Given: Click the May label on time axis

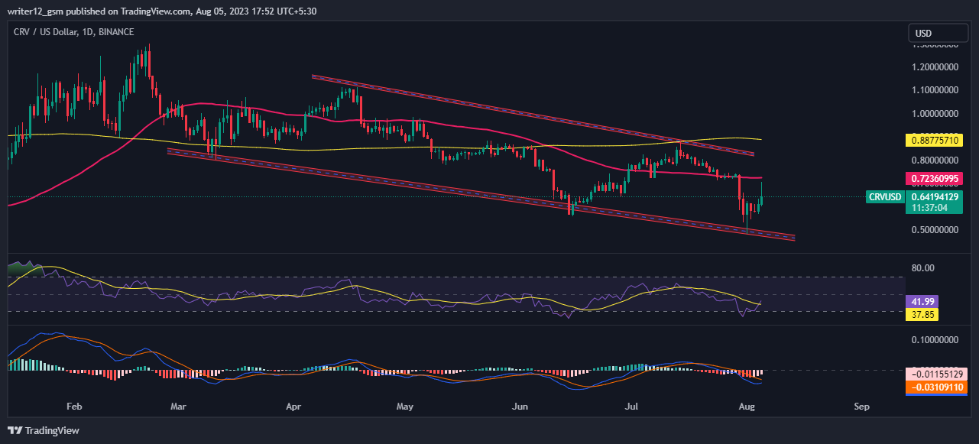Looking at the screenshot, I should point(406,407).
